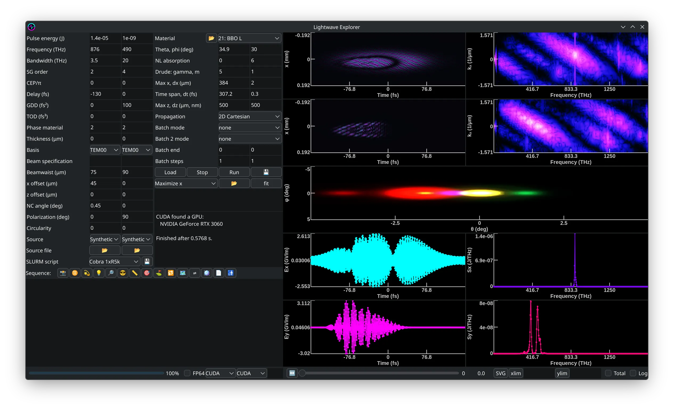Click the arrow icon left of plot slider
The width and height of the screenshot is (674, 410).
point(292,373)
